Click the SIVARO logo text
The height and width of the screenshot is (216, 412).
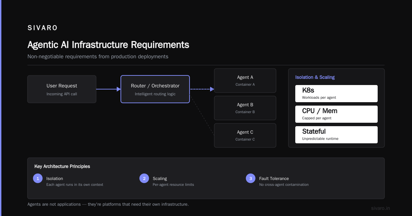(x=43, y=28)
